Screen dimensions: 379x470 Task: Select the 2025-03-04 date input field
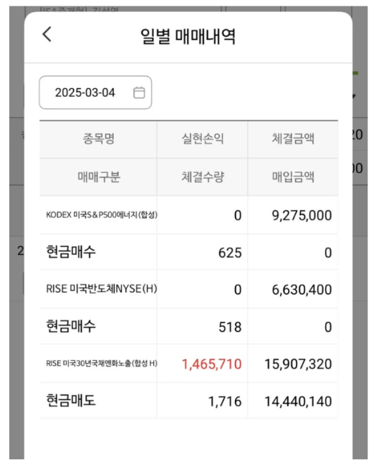click(x=95, y=93)
